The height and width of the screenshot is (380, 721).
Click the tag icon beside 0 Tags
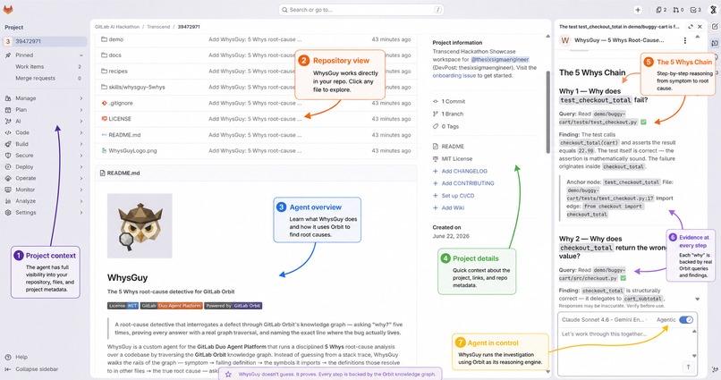point(436,126)
